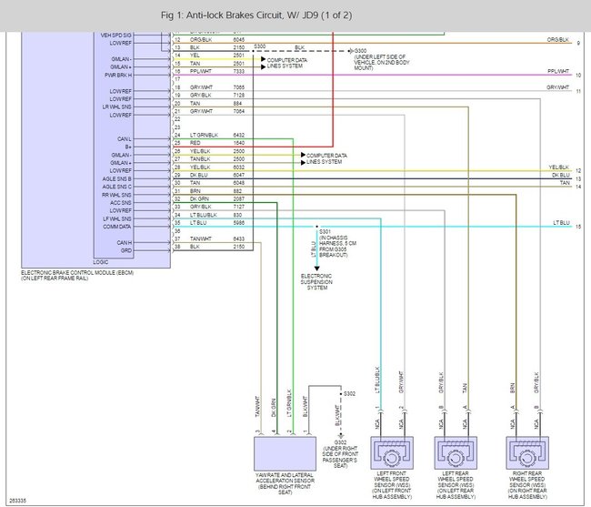Image resolution: width=591 pixels, height=507 pixels.
Task: Click the 'RR WHL SNS' terminal label
Action: [x=117, y=195]
